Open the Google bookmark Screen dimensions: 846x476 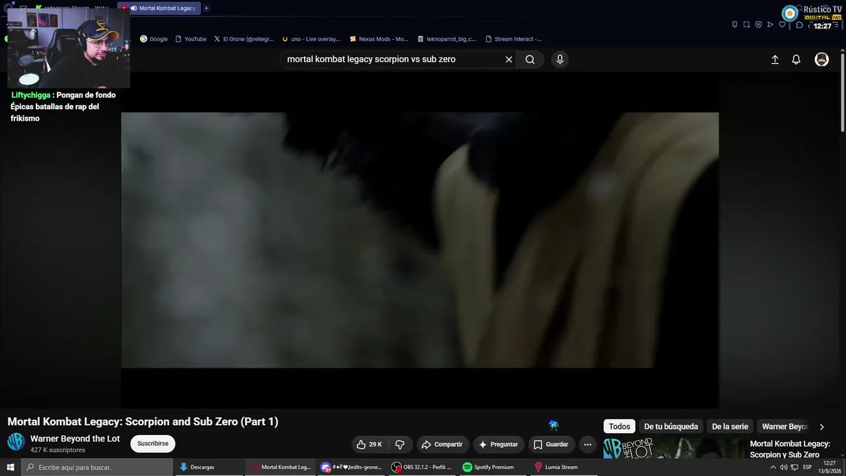pyautogui.click(x=154, y=39)
